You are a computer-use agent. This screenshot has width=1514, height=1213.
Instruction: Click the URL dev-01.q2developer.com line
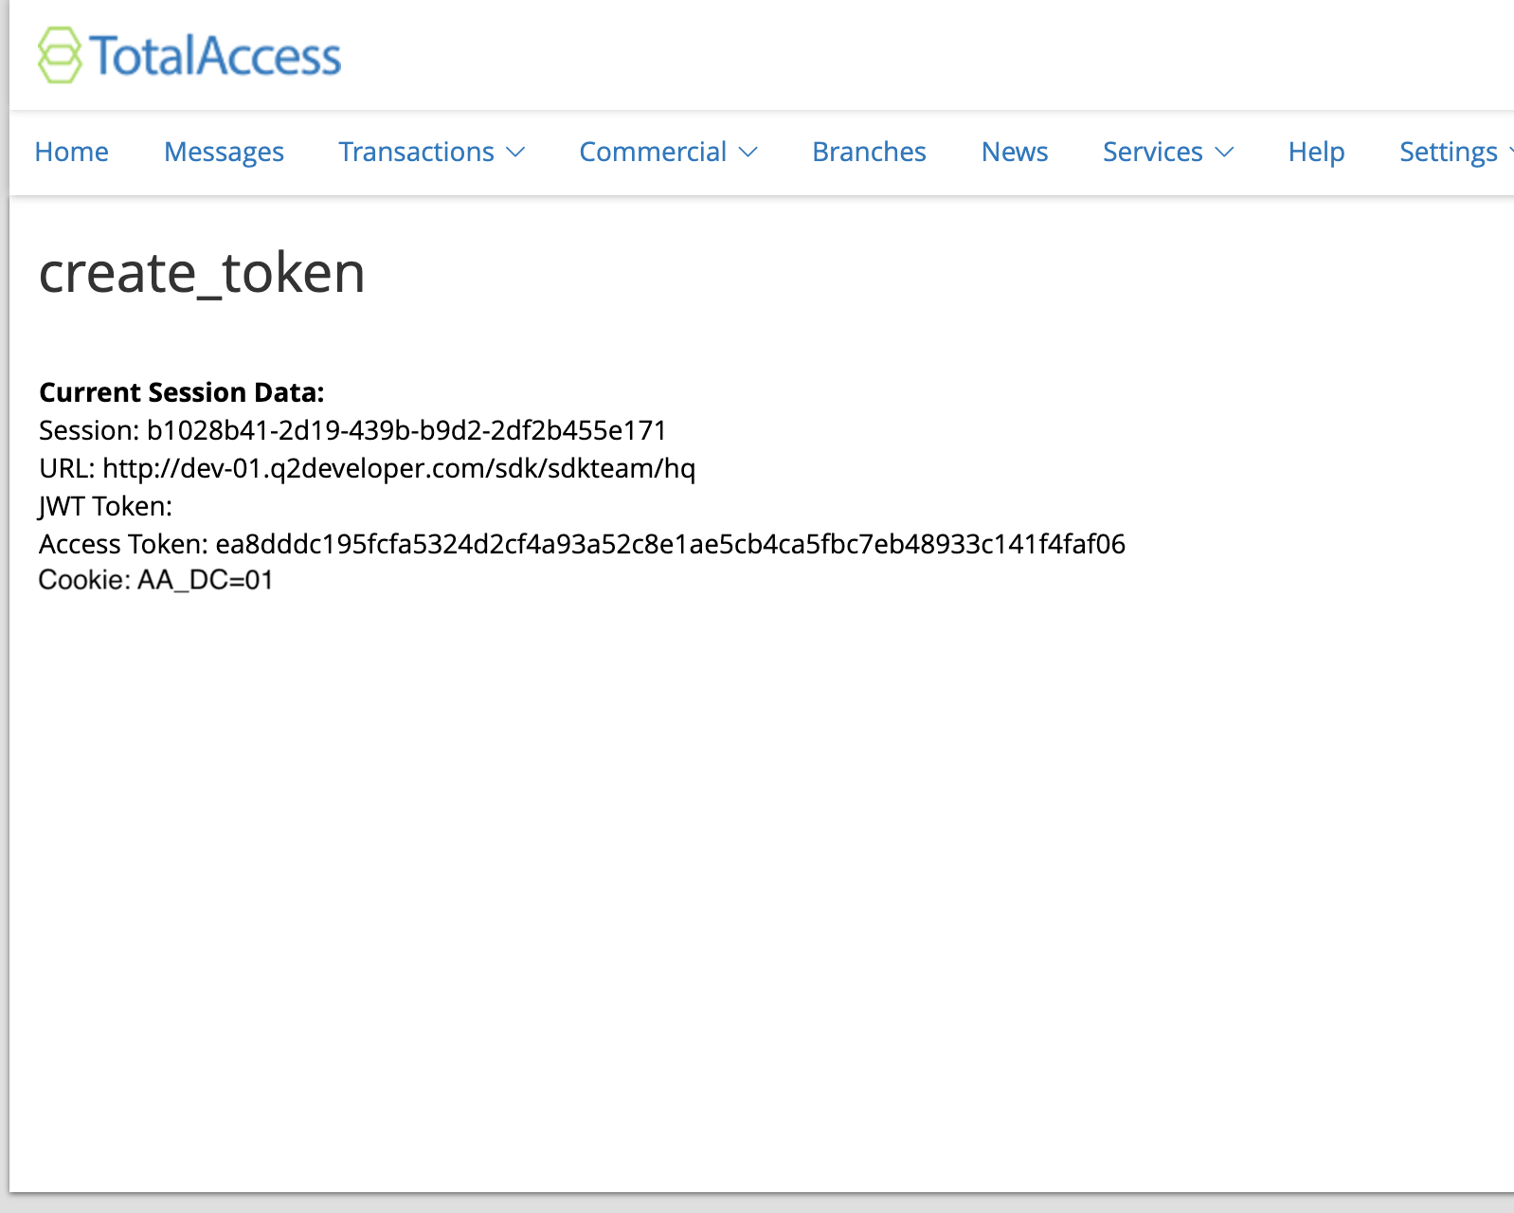coord(367,468)
